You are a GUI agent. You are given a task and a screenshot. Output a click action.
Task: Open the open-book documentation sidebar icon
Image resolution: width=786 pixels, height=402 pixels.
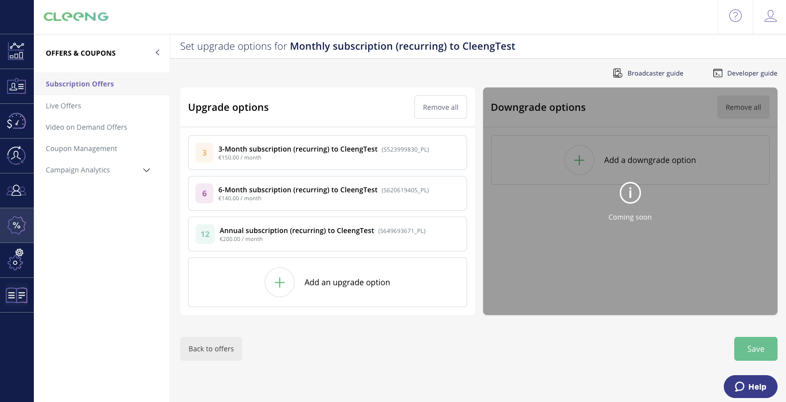tap(16, 295)
